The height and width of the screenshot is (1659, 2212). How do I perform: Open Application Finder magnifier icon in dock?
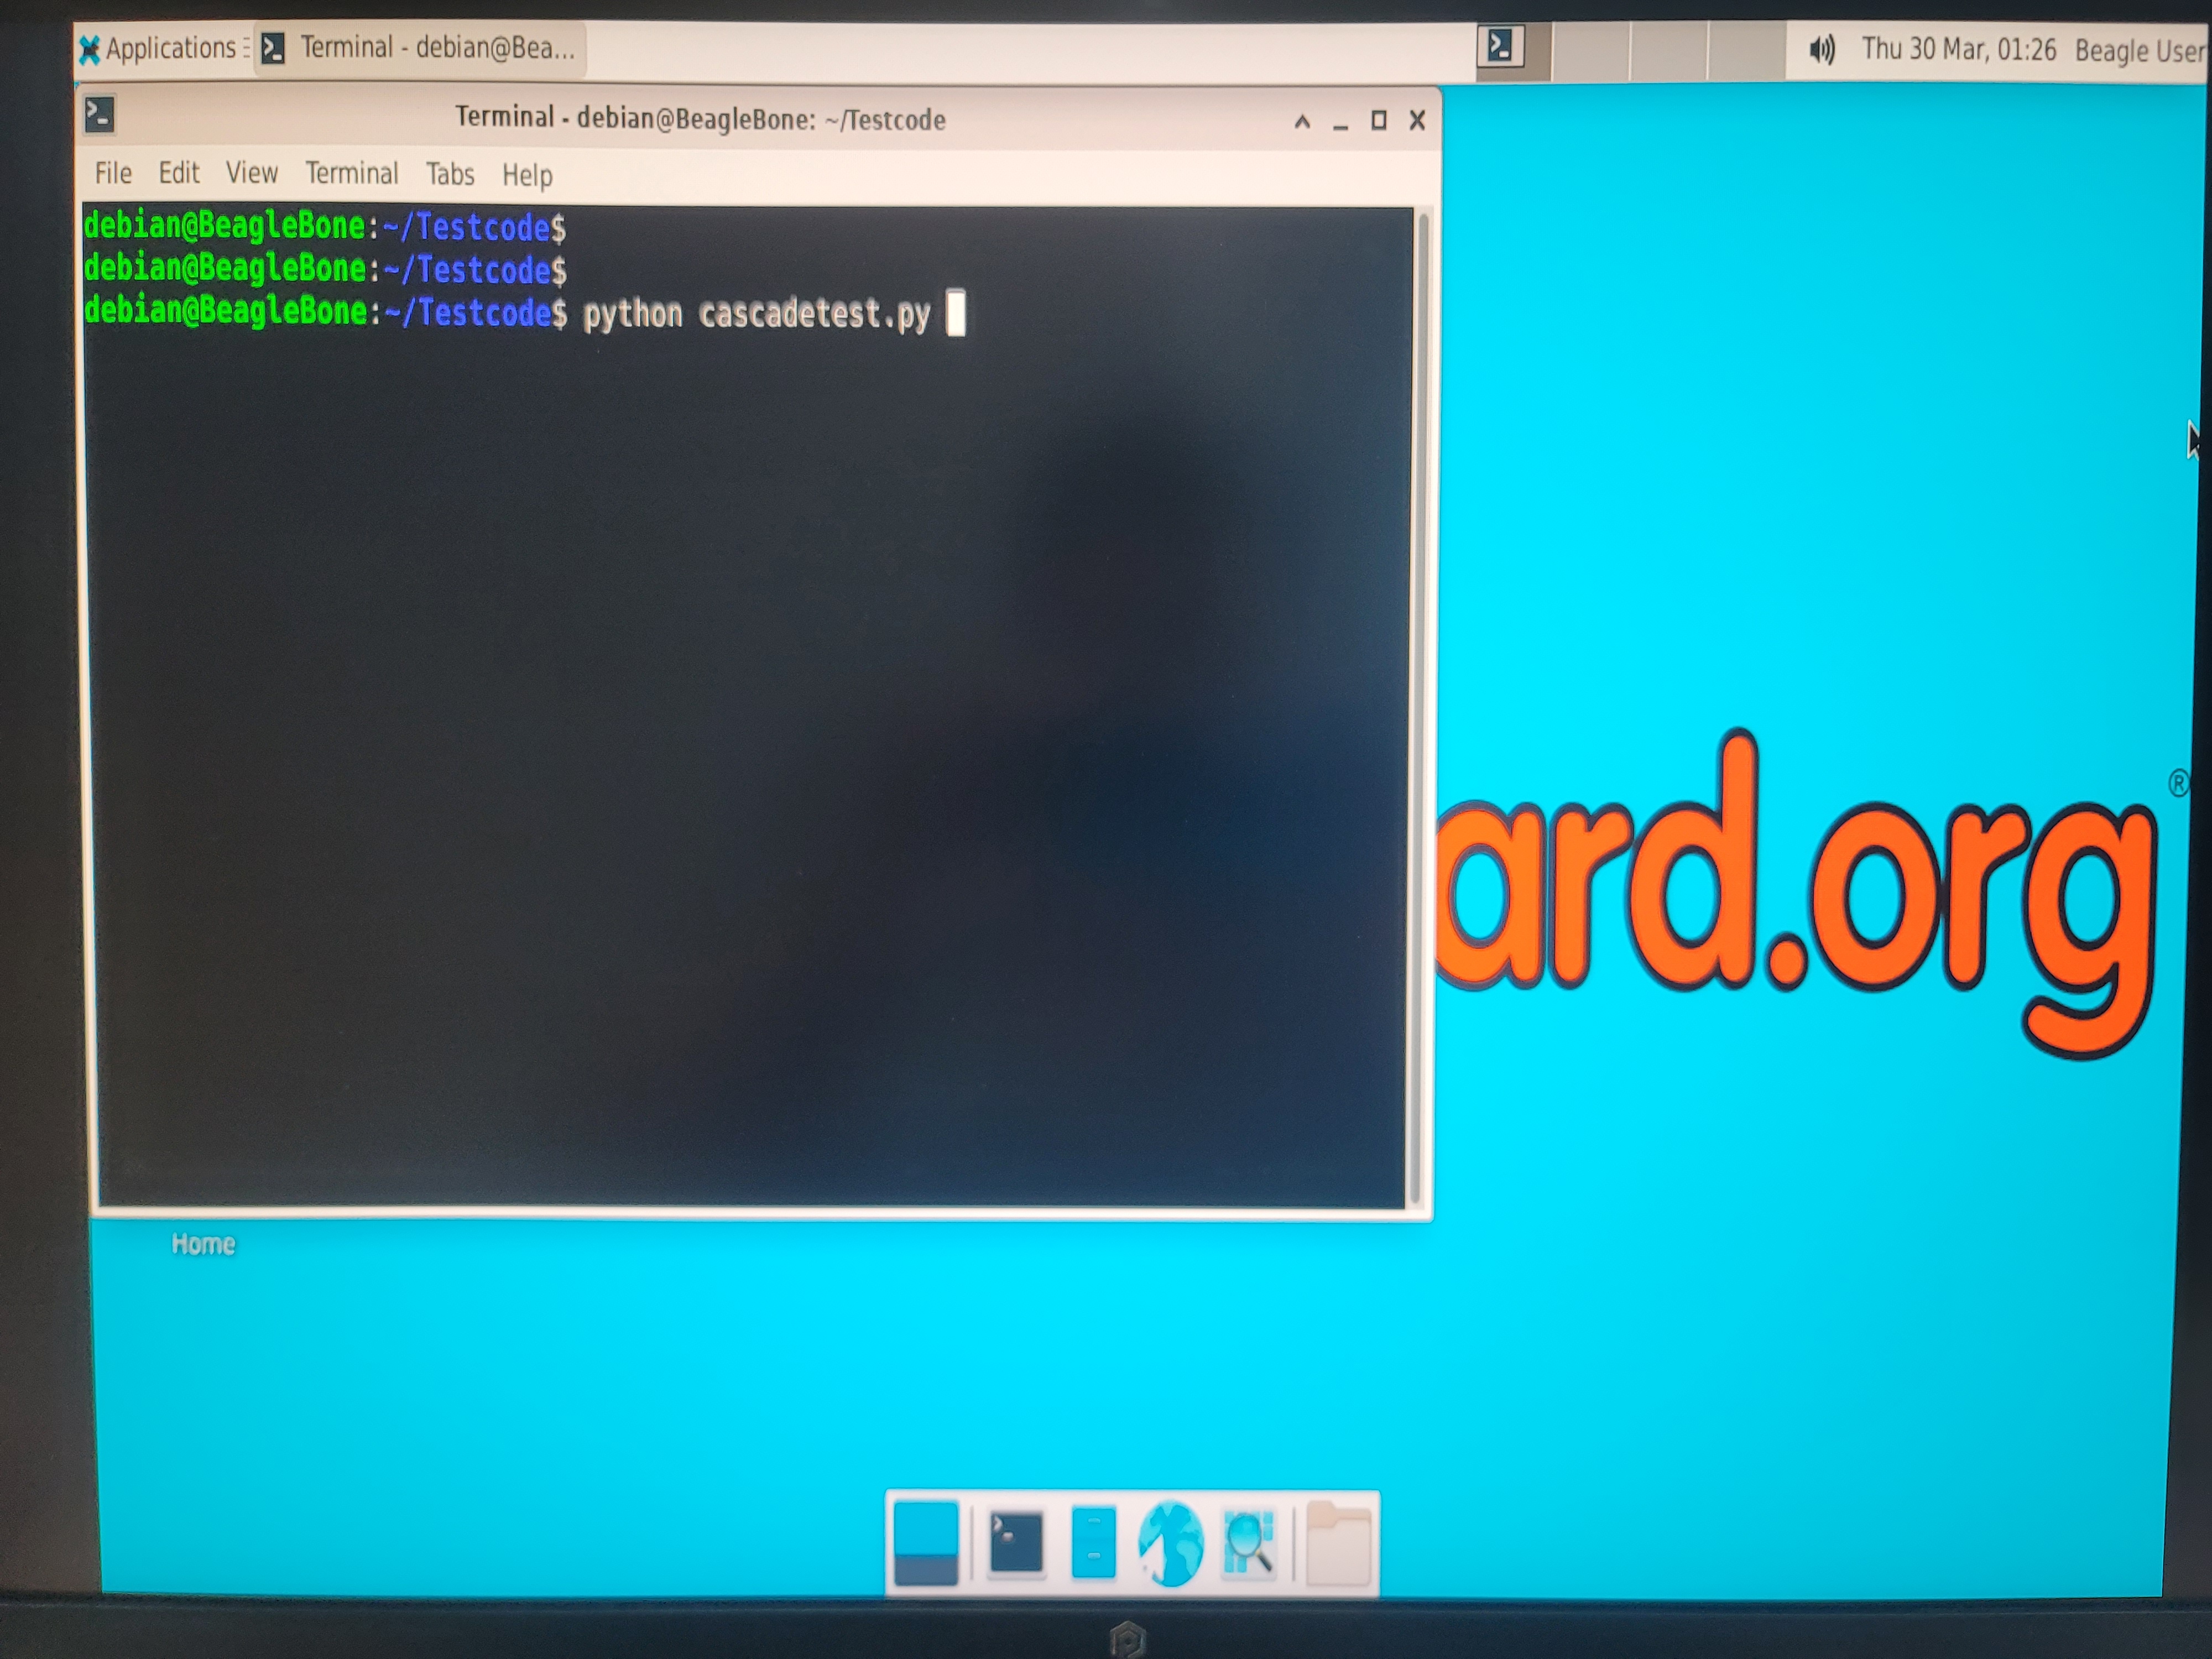(1248, 1543)
